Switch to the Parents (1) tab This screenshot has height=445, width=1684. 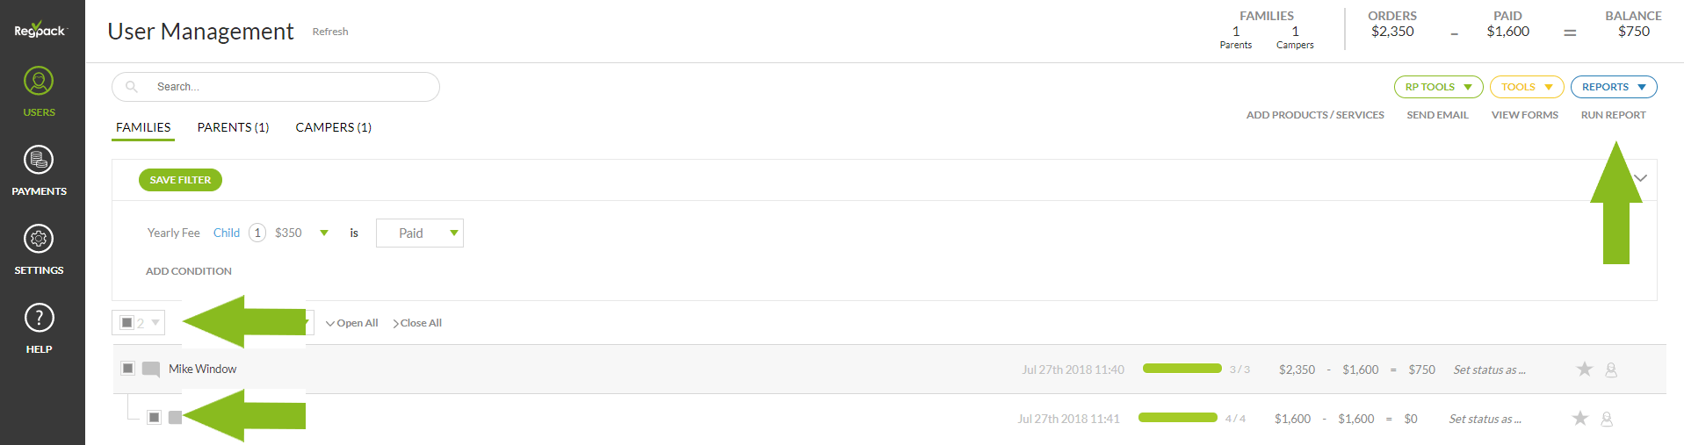pos(233,127)
